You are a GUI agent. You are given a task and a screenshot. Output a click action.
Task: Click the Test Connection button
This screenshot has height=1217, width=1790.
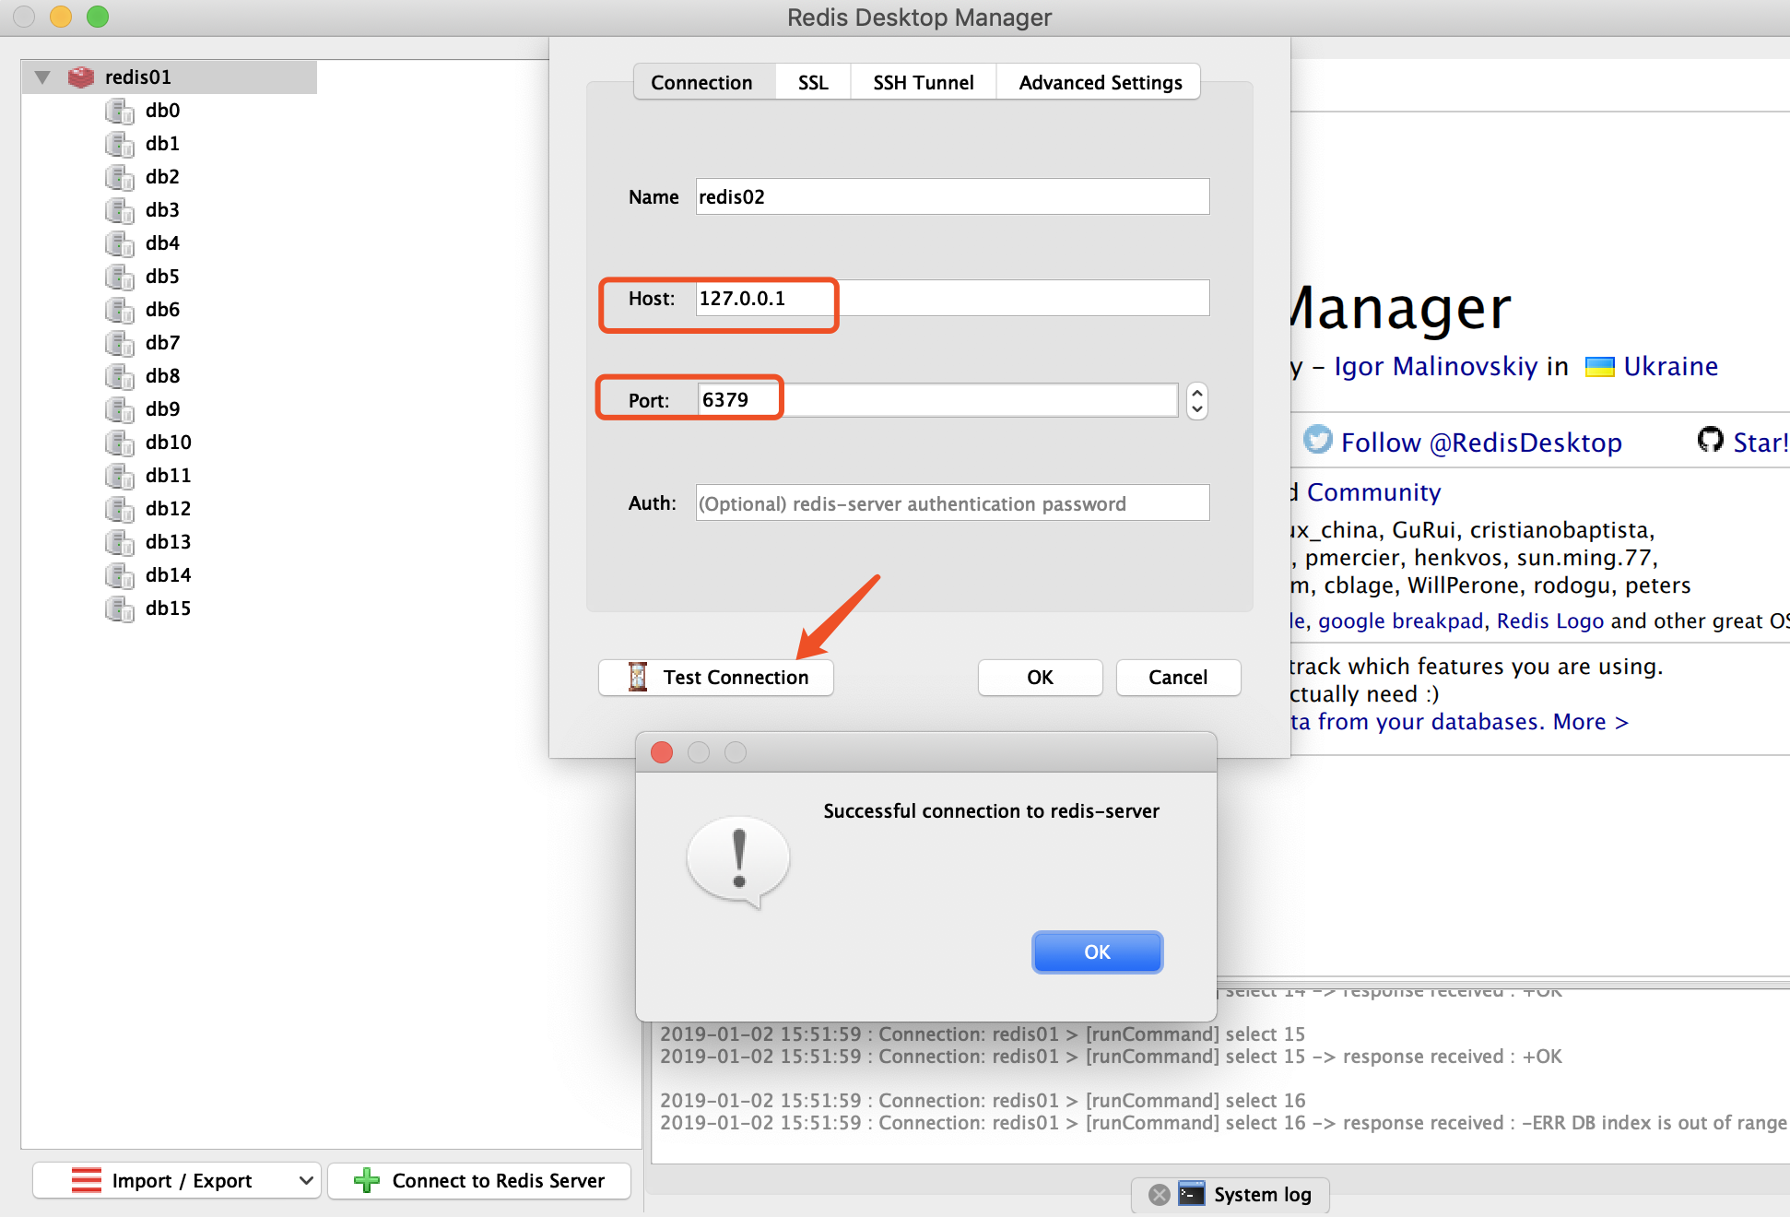click(x=716, y=678)
